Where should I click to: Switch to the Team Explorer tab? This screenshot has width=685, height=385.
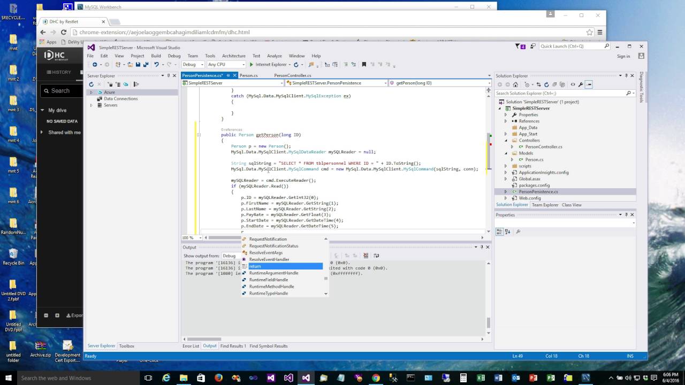click(545, 205)
